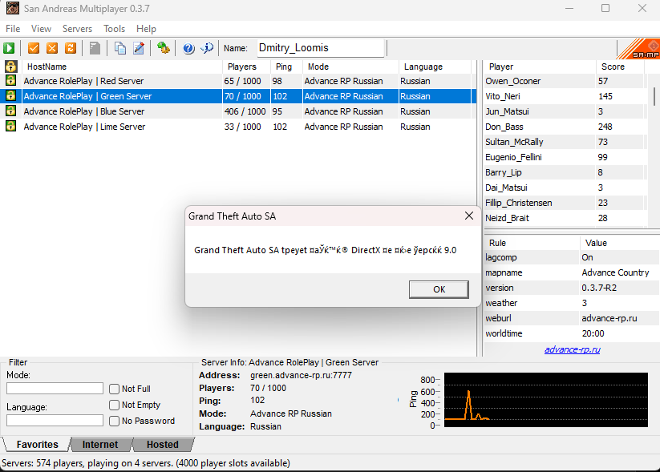The height and width of the screenshot is (472, 660).
Task: Switch to the Favorites tab
Action: (x=37, y=445)
